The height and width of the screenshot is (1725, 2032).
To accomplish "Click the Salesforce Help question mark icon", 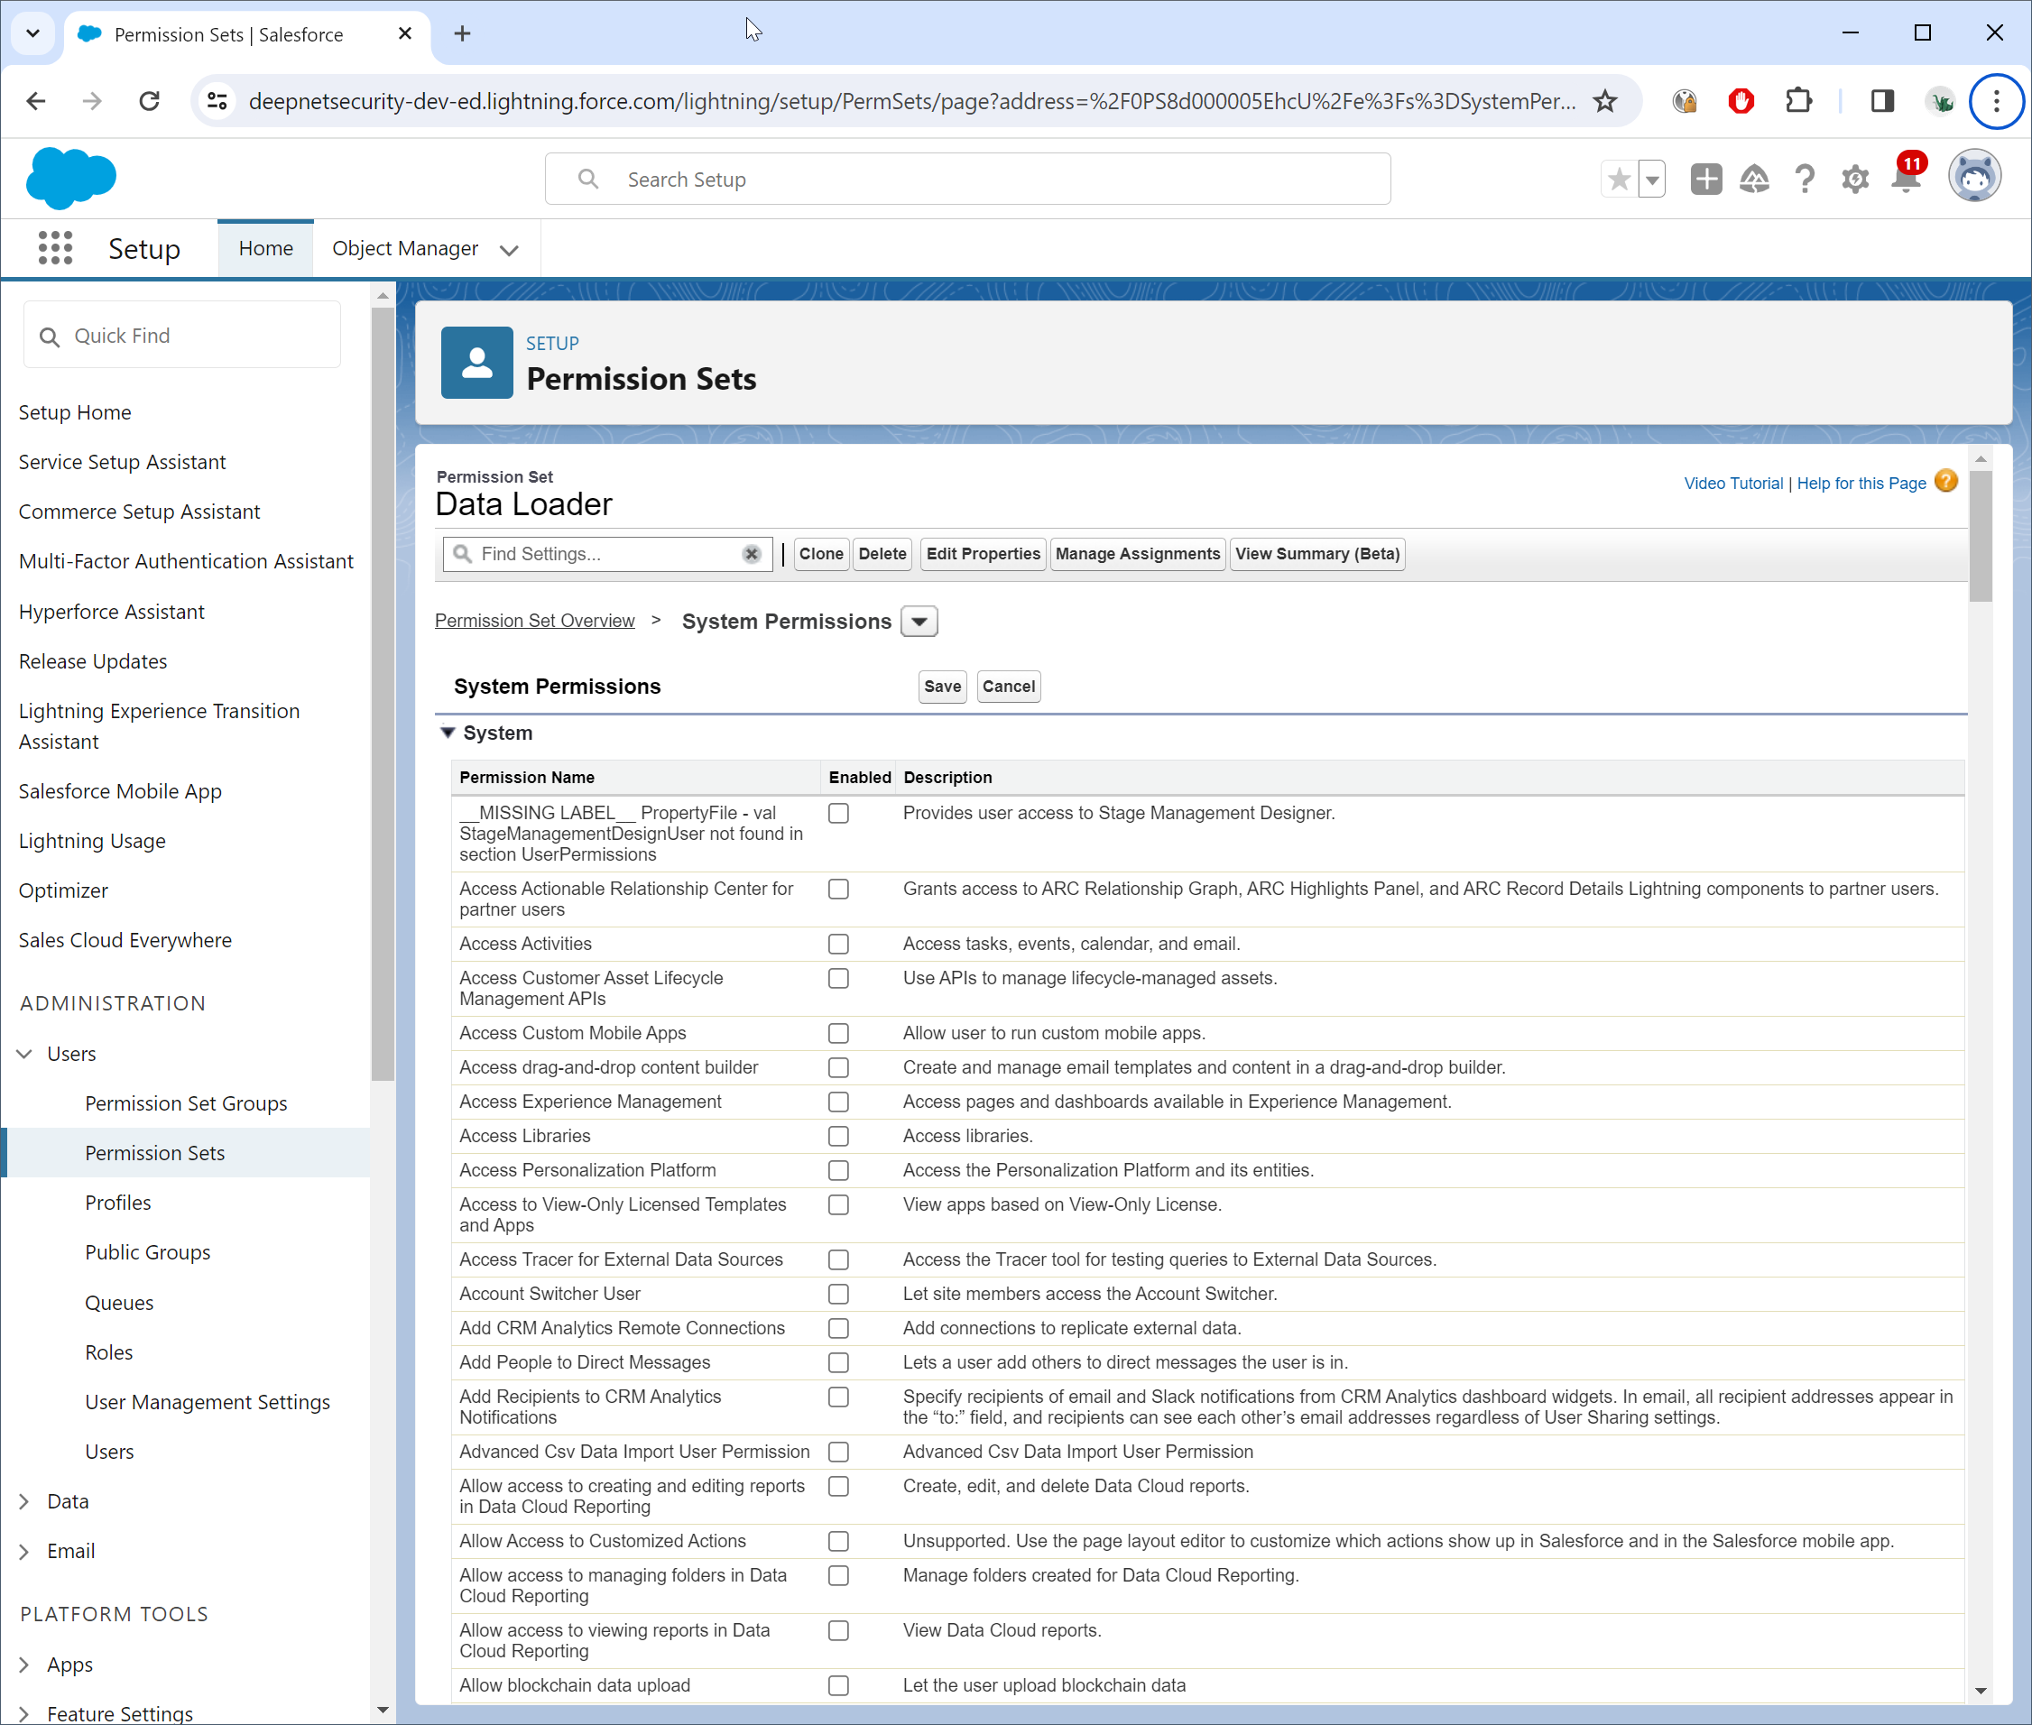I will [x=1804, y=180].
